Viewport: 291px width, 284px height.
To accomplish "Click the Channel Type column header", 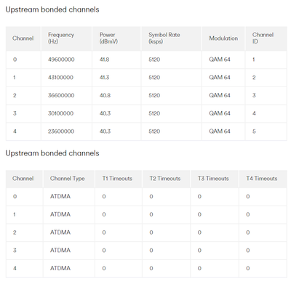I will (x=67, y=179).
